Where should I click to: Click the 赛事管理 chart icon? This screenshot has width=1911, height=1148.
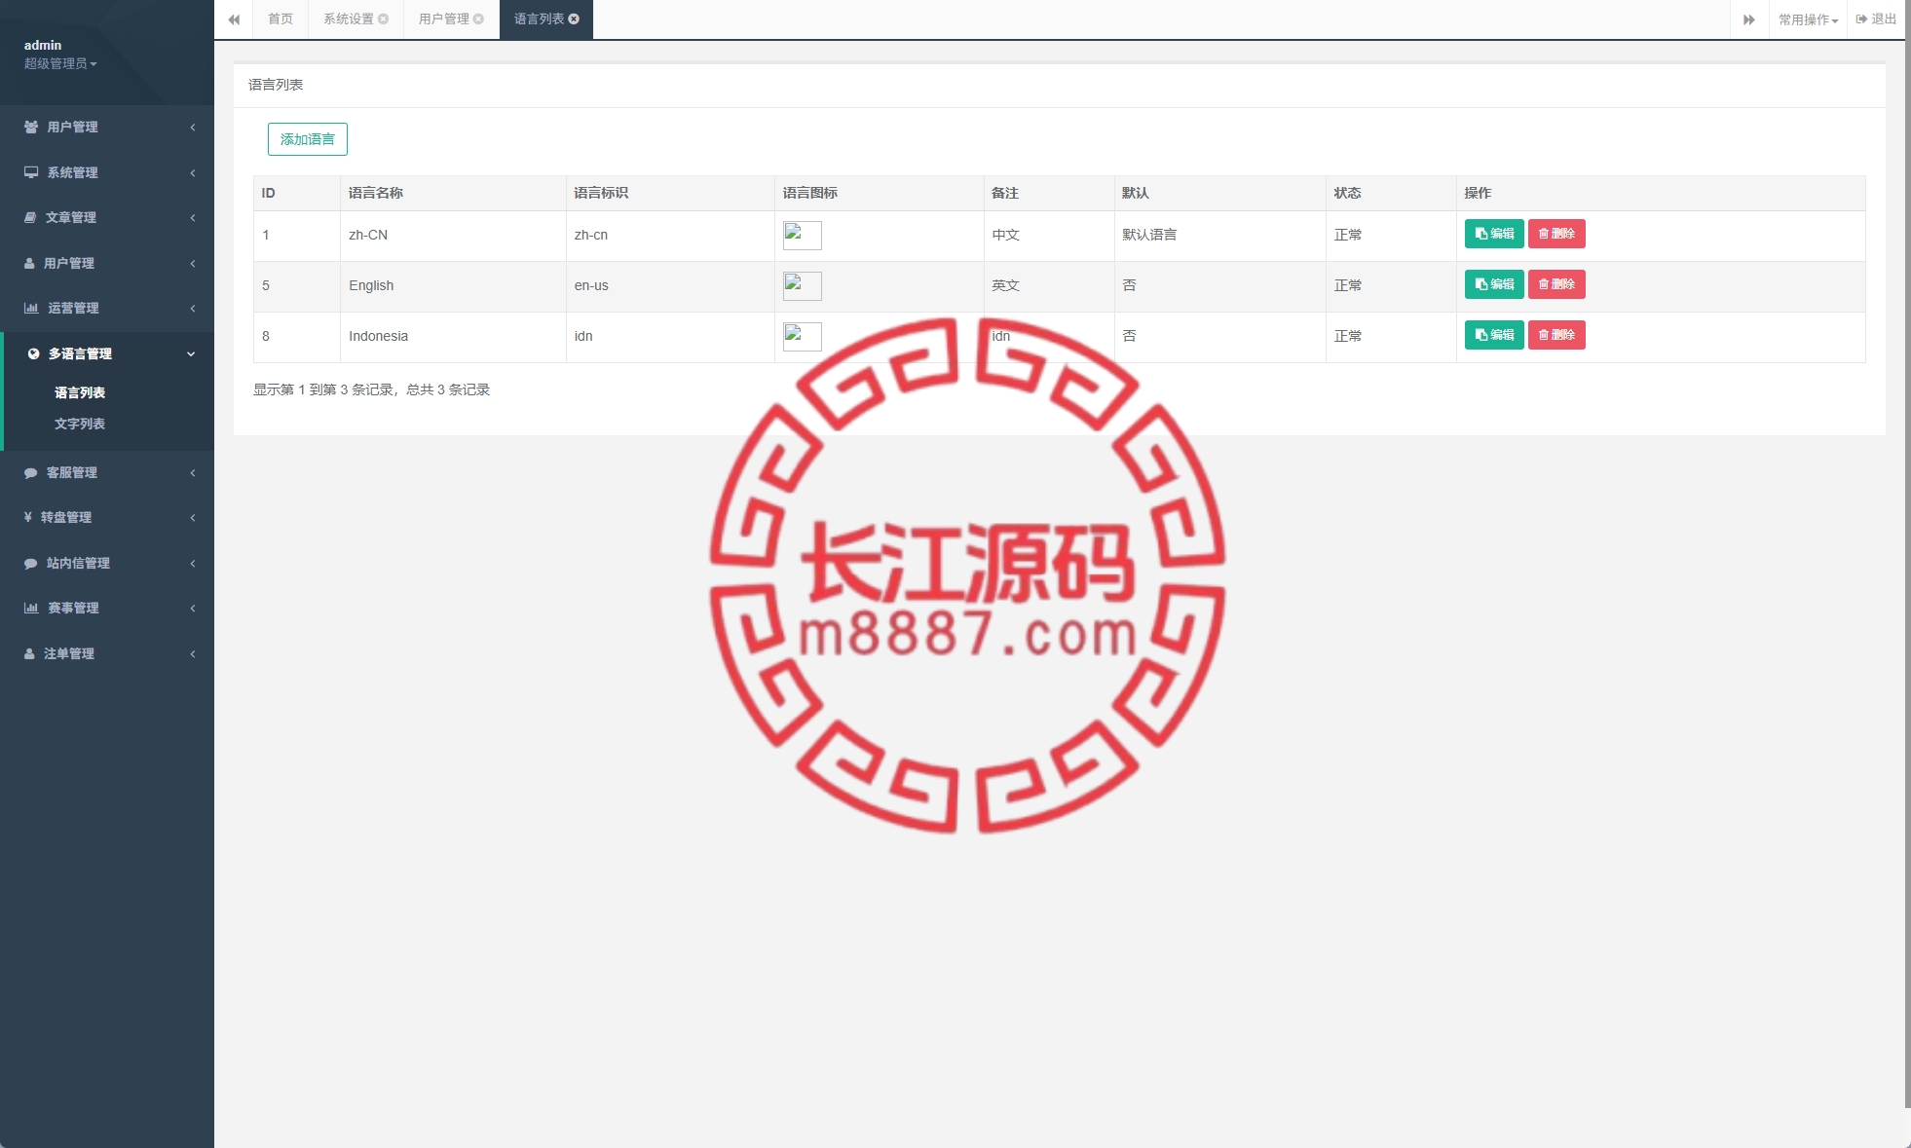point(31,608)
